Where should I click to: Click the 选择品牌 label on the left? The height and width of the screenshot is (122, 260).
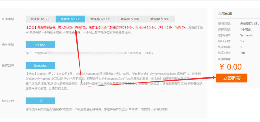(8, 66)
